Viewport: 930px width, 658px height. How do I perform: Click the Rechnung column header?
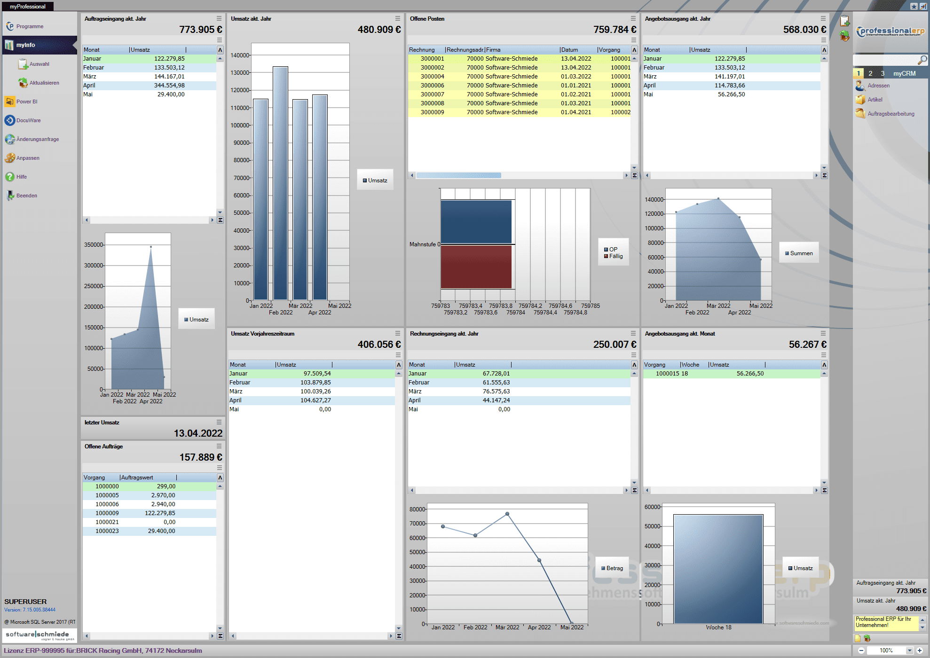[x=426, y=50]
